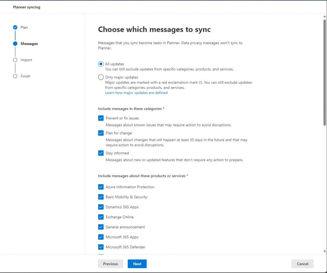Screen dimensions: 327x273
Task: Click the Import step circle indicator
Action: click(15, 60)
